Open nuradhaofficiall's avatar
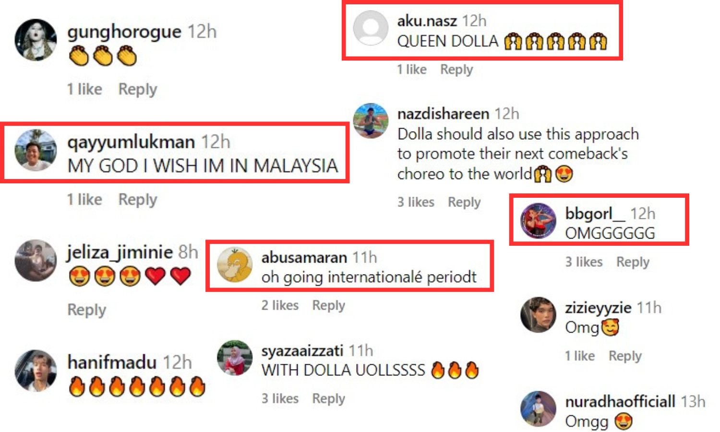This screenshot has height=432, width=720. click(x=539, y=409)
